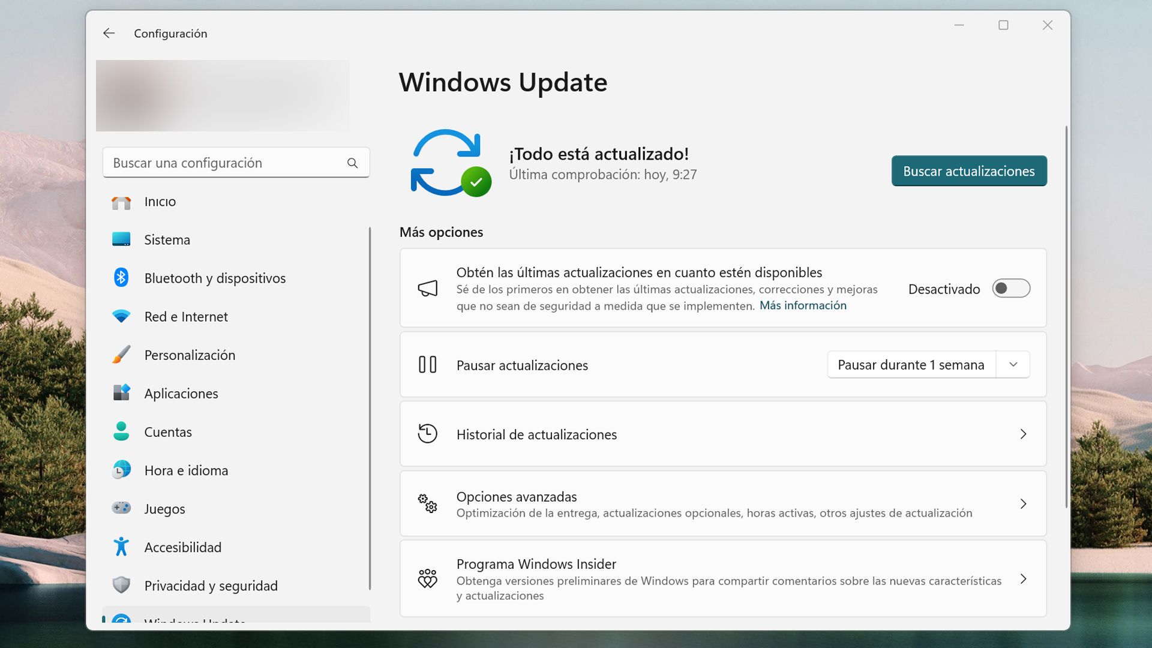Screen dimensions: 1152x648
Task: Click the Windows Update page title
Action: (x=503, y=82)
